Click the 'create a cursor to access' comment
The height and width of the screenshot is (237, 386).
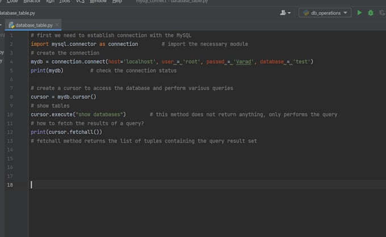[132, 88]
